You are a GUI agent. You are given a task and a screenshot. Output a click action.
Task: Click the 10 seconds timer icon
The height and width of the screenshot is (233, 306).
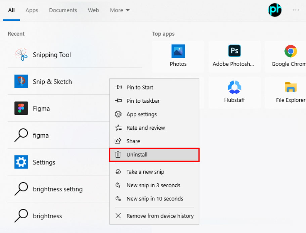pos(118,198)
